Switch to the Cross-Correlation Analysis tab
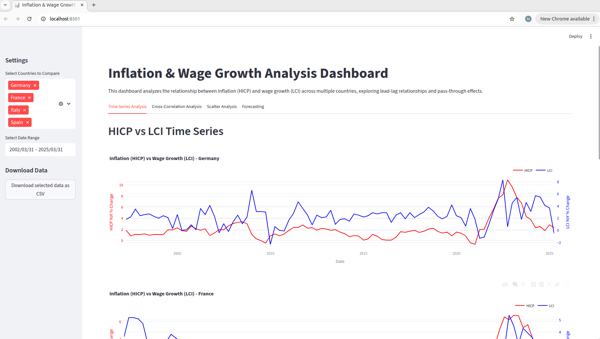The image size is (600, 339). (177, 107)
